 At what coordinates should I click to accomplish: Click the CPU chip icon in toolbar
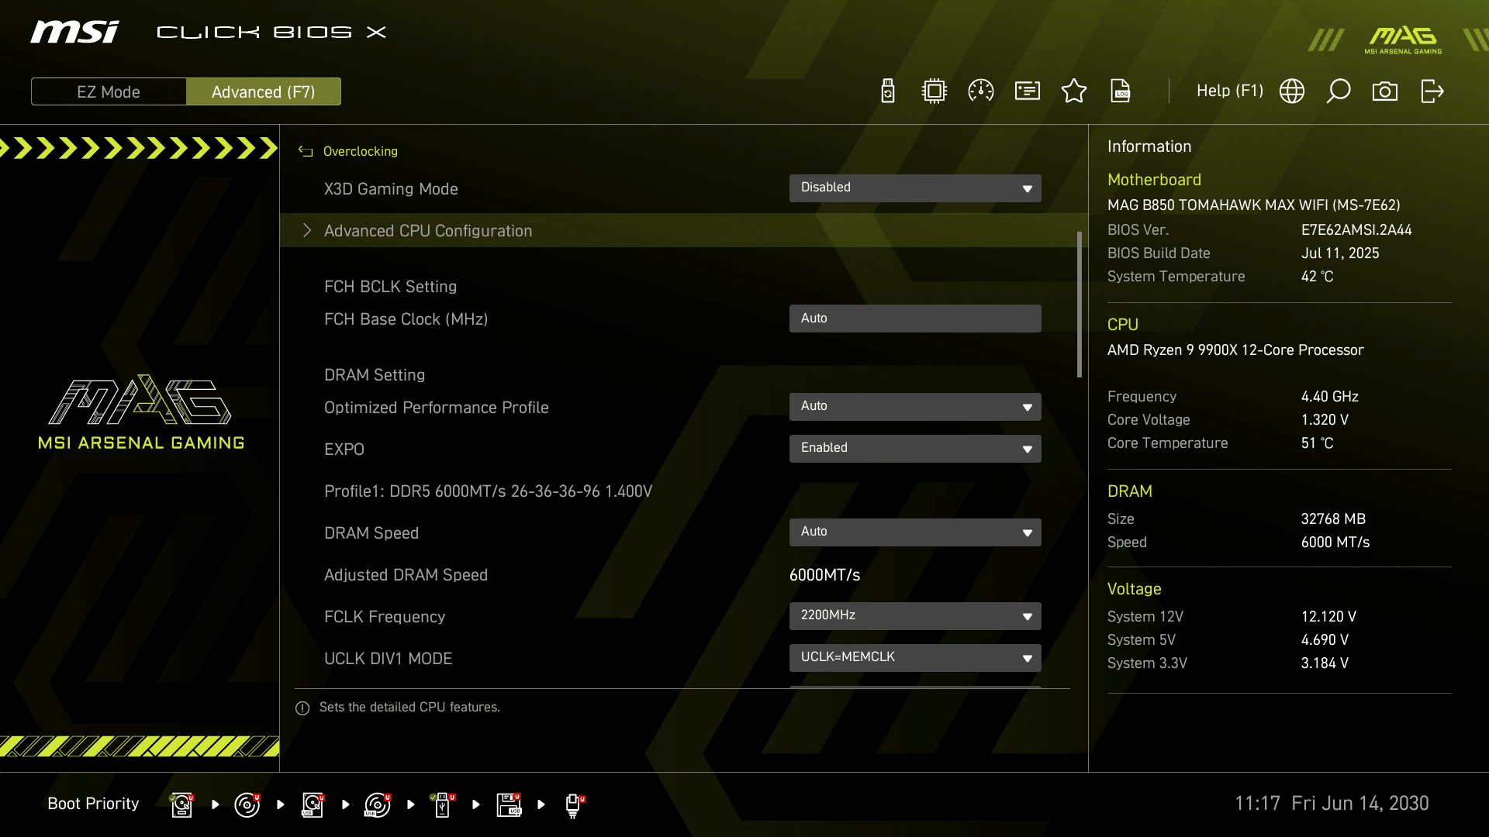tap(935, 91)
